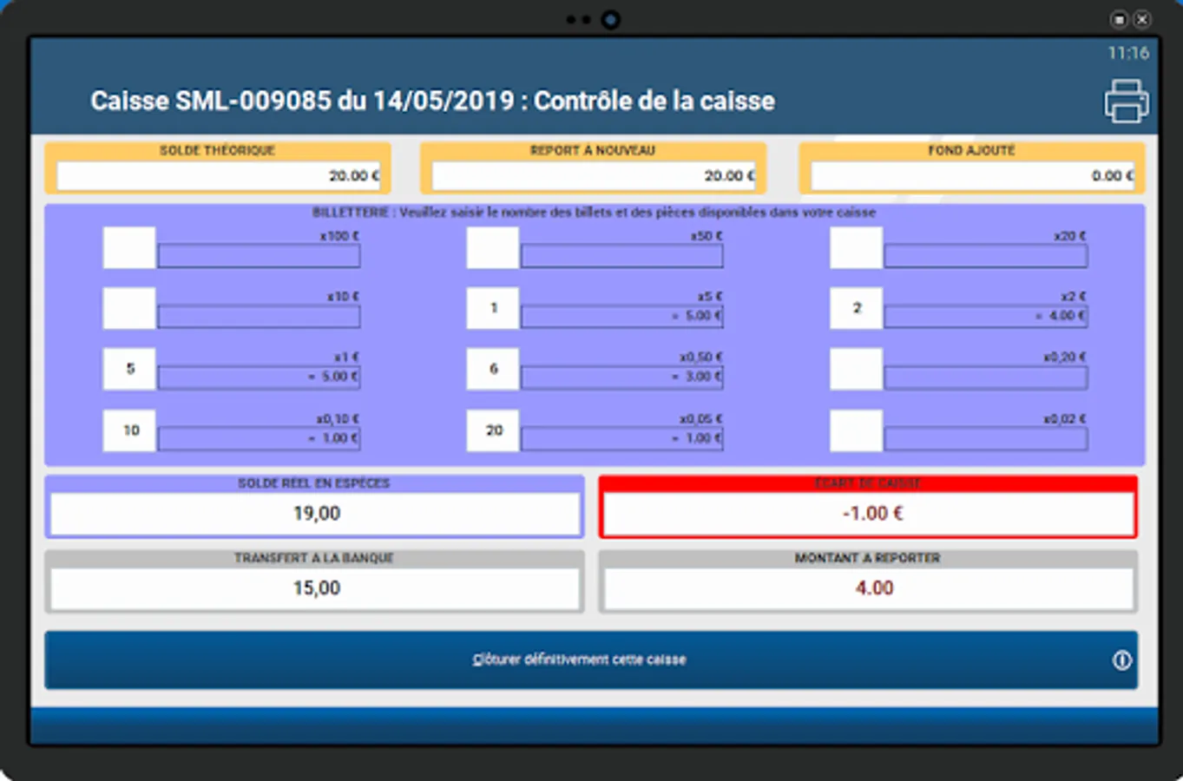Click the Solde théorique field with 20.00 €
The height and width of the screenshot is (781, 1183).
pos(218,176)
